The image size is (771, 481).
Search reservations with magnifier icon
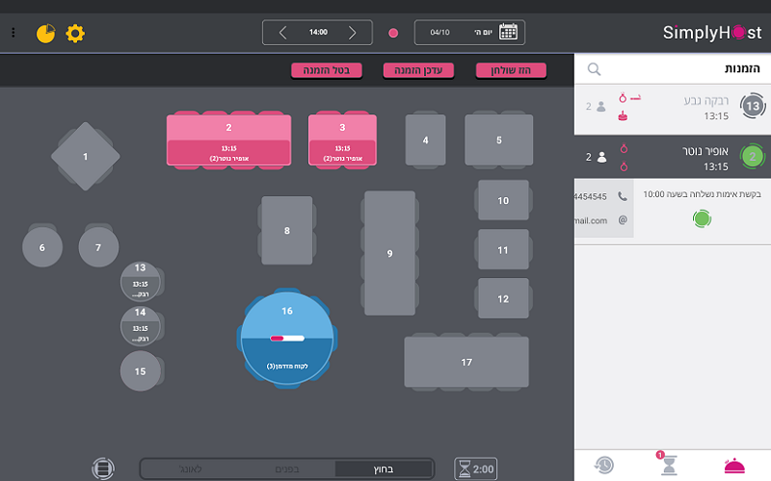[x=594, y=69]
